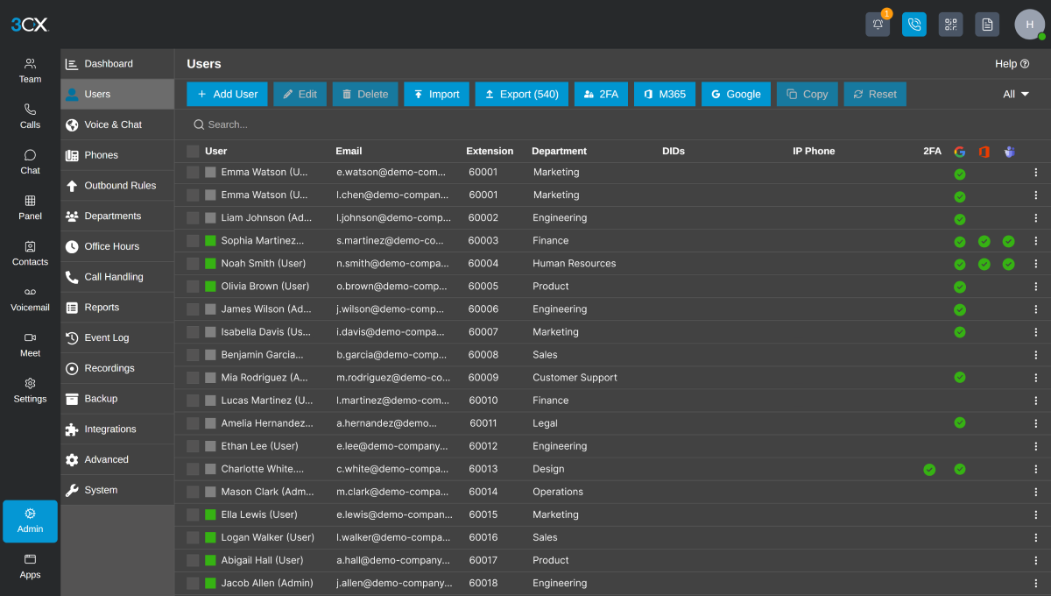Open row menu for Liam Johnson

[x=1035, y=218]
